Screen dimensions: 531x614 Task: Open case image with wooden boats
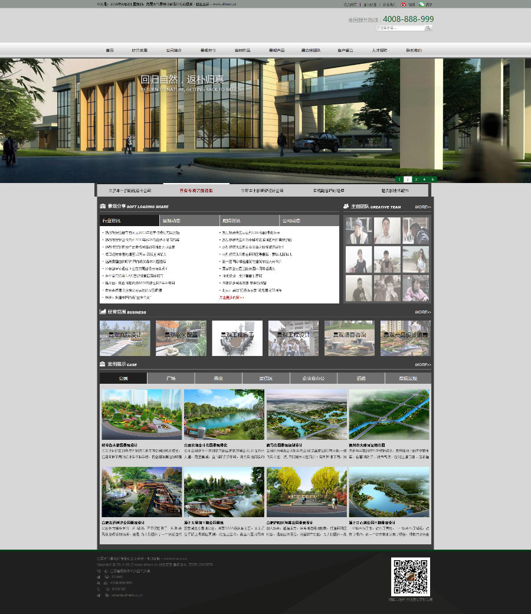tap(224, 492)
